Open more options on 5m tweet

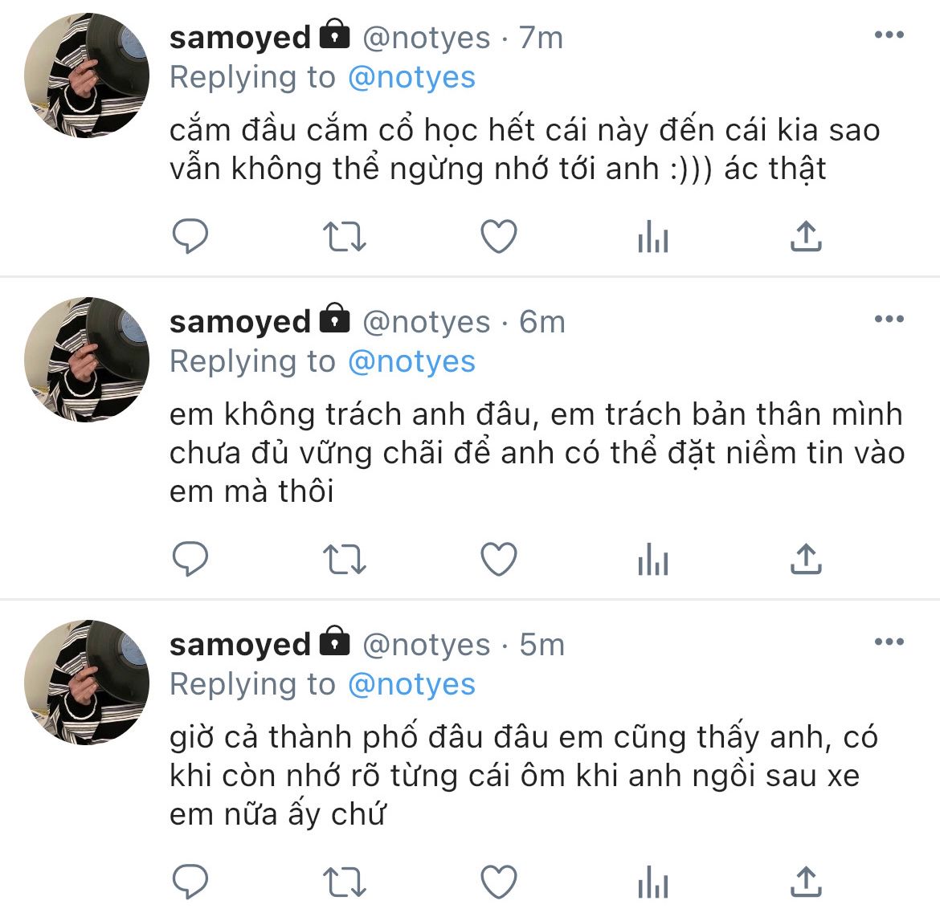tap(889, 642)
